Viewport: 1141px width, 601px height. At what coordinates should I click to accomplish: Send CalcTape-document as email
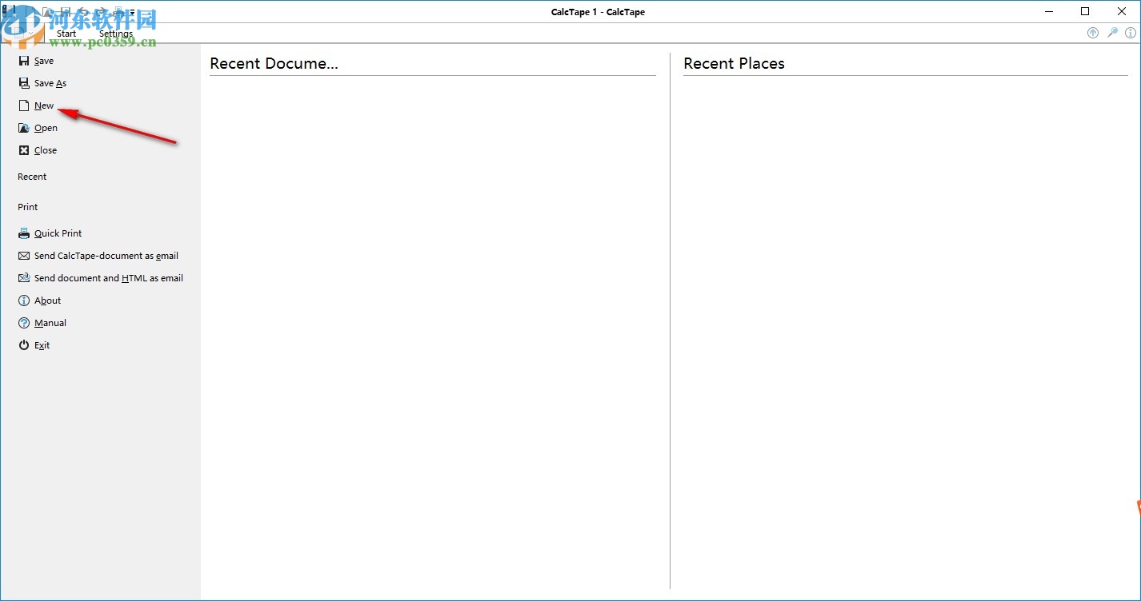(x=98, y=256)
